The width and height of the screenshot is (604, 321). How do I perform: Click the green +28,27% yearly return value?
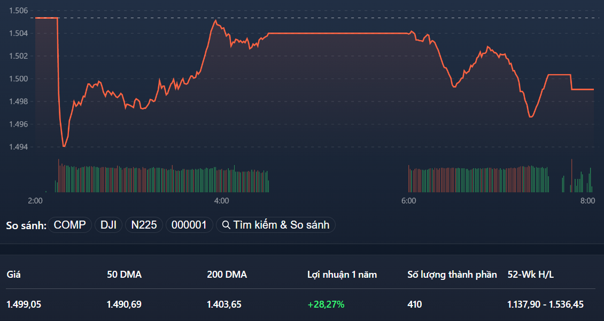click(x=325, y=304)
